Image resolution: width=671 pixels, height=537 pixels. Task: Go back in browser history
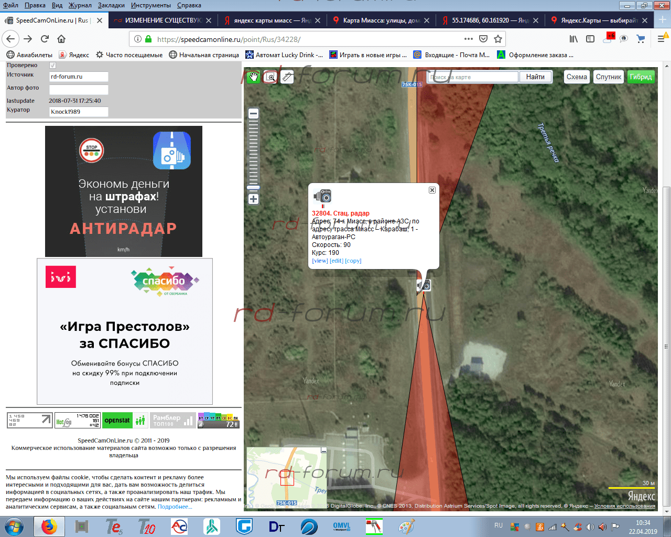[x=10, y=39]
